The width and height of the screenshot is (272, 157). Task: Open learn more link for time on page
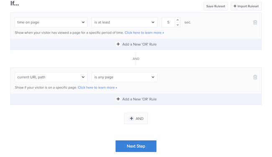pyautogui.click(x=144, y=33)
